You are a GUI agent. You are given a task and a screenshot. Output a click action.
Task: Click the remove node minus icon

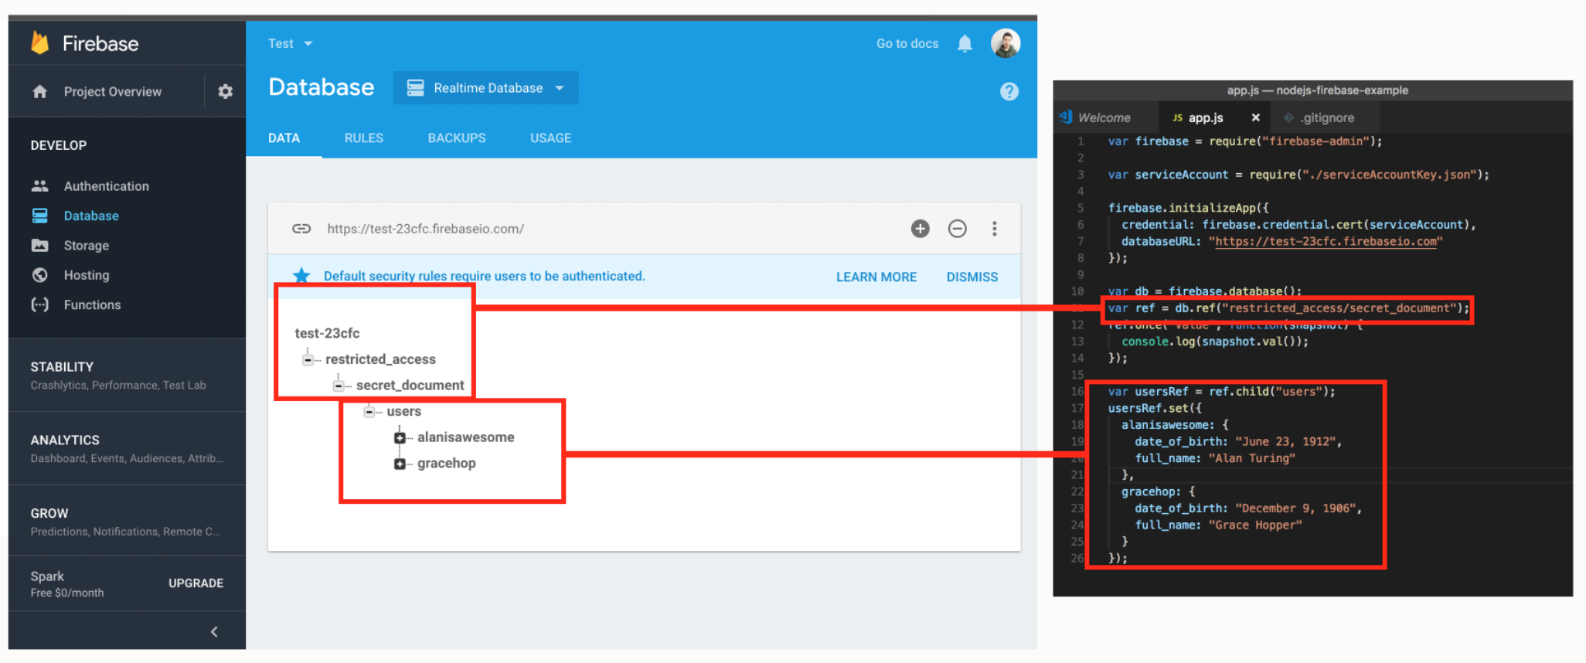[957, 229]
